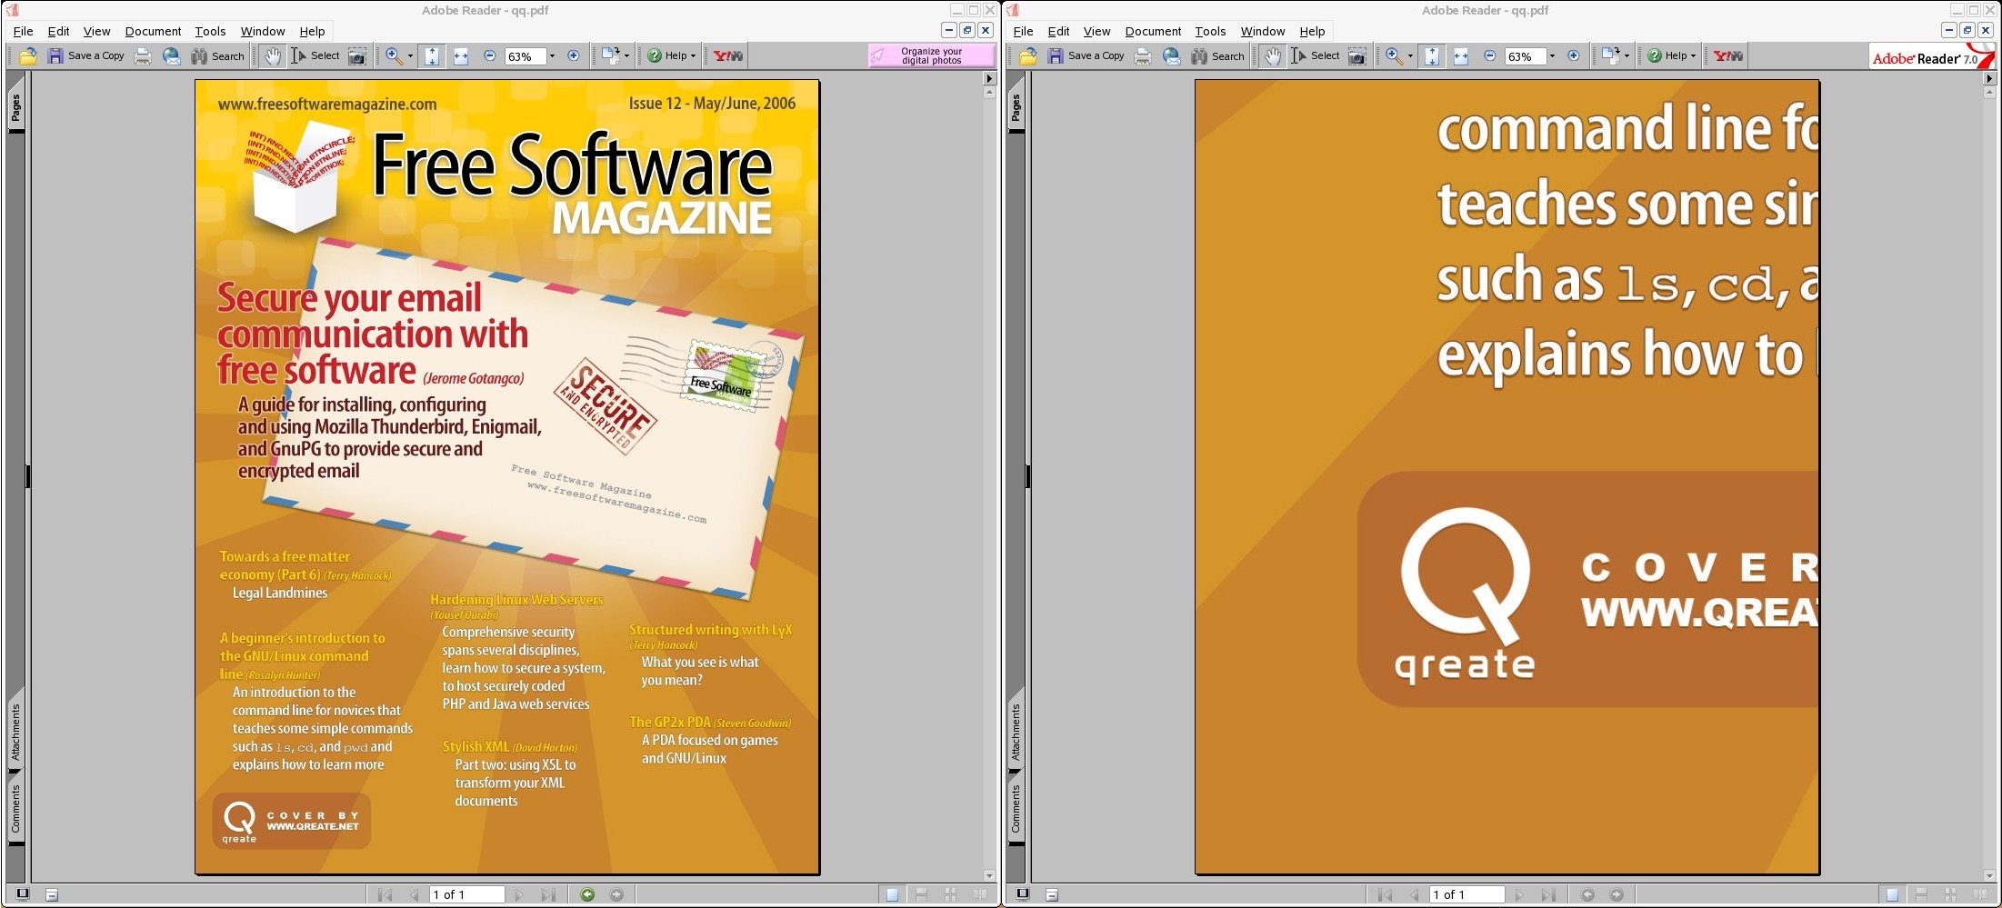Open zoom percentage dropdown in left window
Screen dimensions: 2002x908
(552, 56)
